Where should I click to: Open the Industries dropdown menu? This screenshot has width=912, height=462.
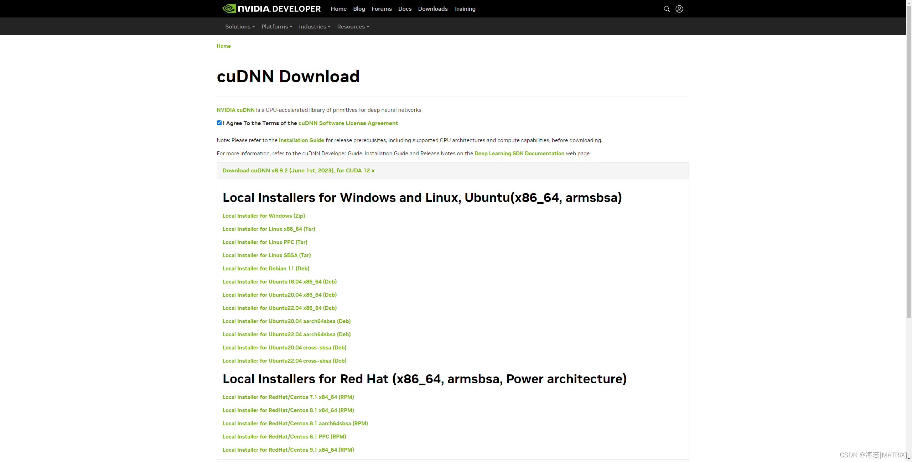(x=315, y=27)
